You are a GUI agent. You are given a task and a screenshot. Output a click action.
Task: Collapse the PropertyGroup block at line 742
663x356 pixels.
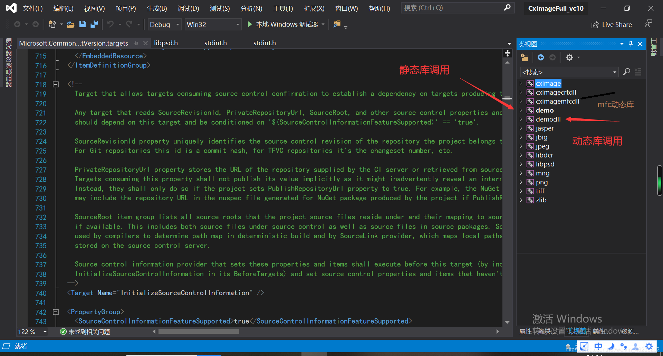point(56,312)
